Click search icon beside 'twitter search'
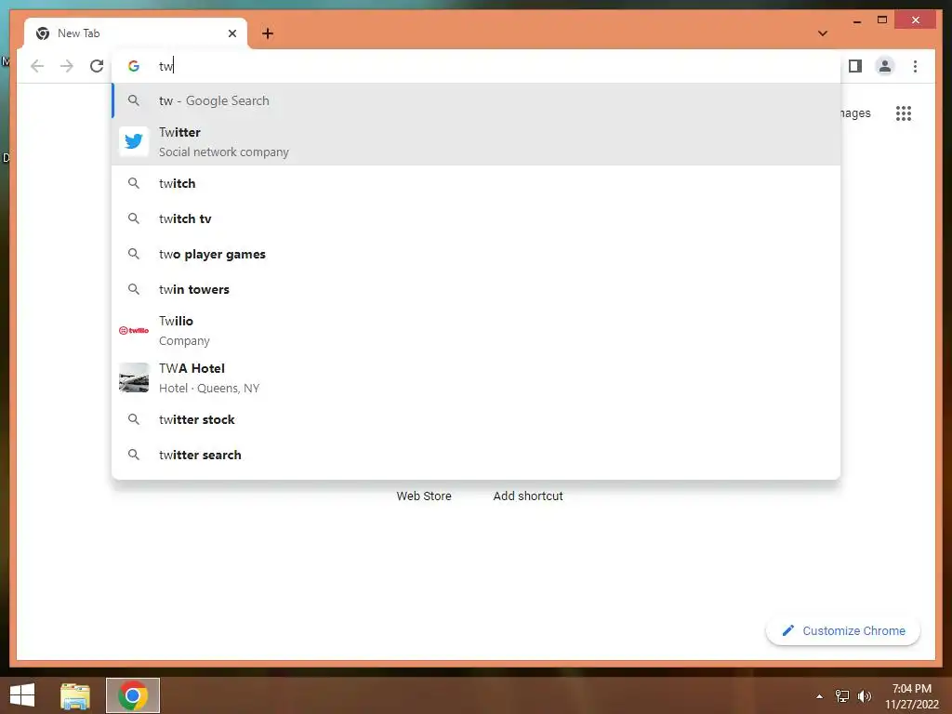Screen dimensions: 952x714 134,455
